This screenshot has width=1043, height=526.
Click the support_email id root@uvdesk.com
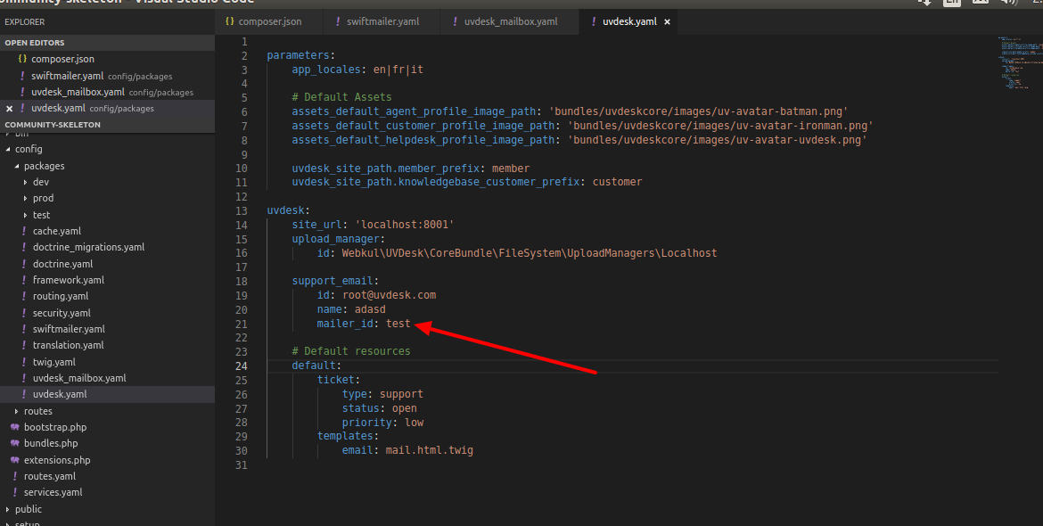[390, 295]
